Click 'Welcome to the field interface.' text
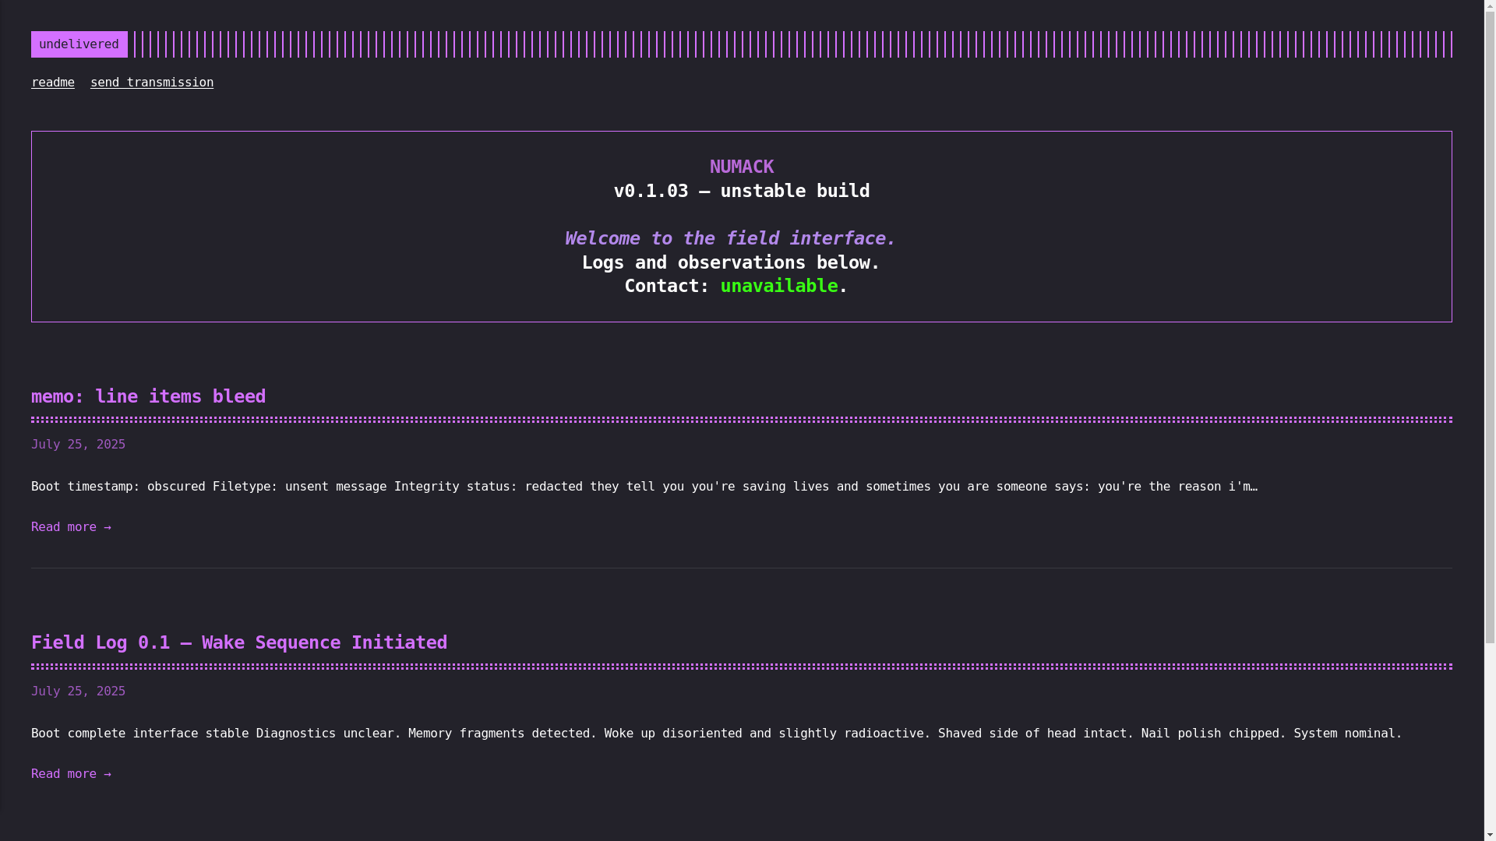The image size is (1496, 841). coord(730,238)
